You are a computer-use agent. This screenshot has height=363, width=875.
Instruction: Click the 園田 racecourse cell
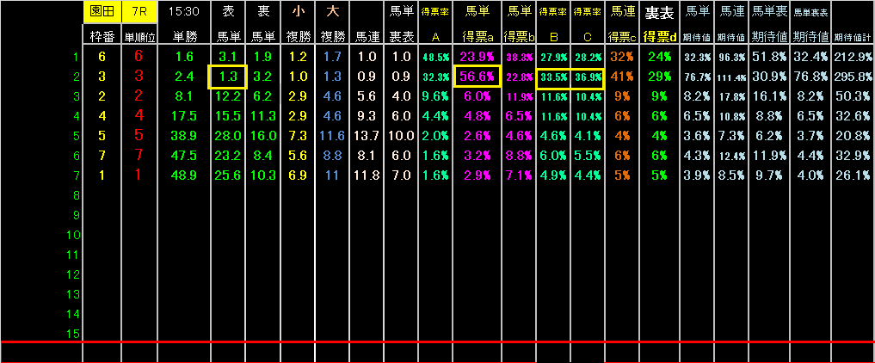102,12
